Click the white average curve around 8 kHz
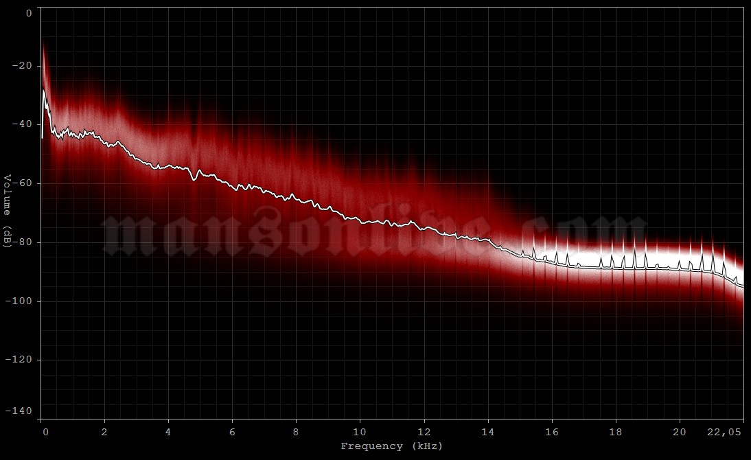 [295, 197]
